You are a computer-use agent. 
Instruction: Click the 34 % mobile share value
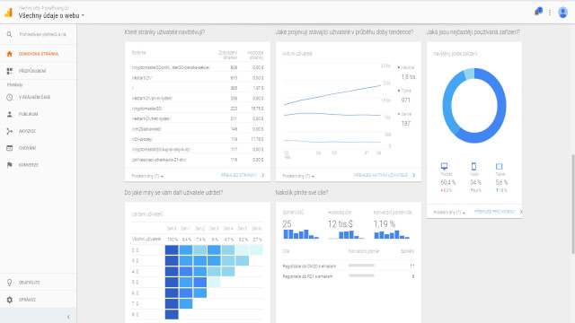click(x=475, y=182)
